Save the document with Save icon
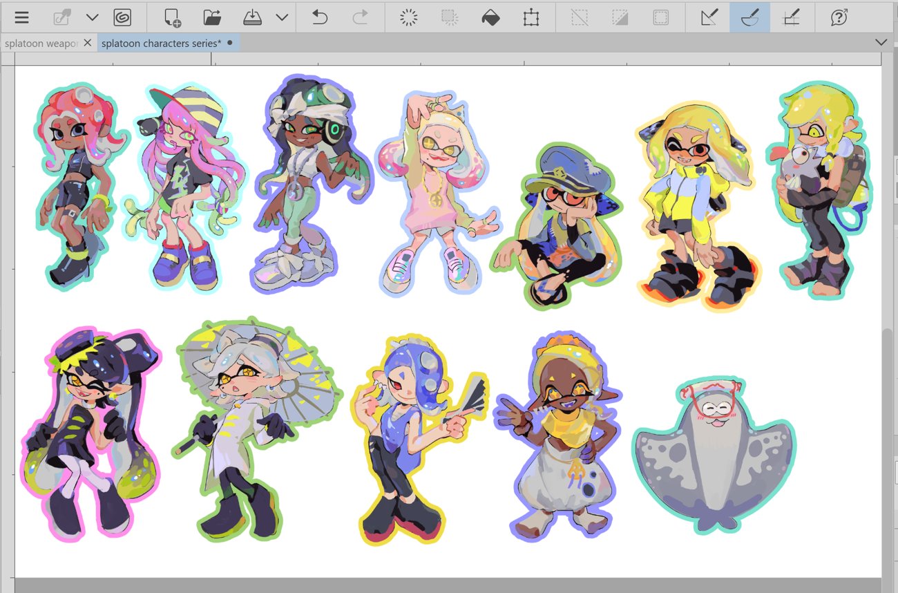 pos(253,17)
